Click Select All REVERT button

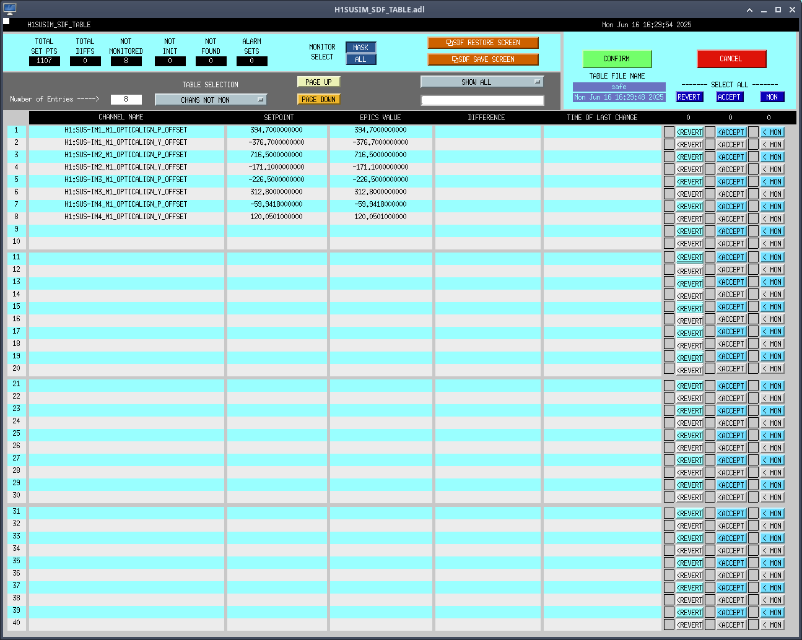pos(689,97)
